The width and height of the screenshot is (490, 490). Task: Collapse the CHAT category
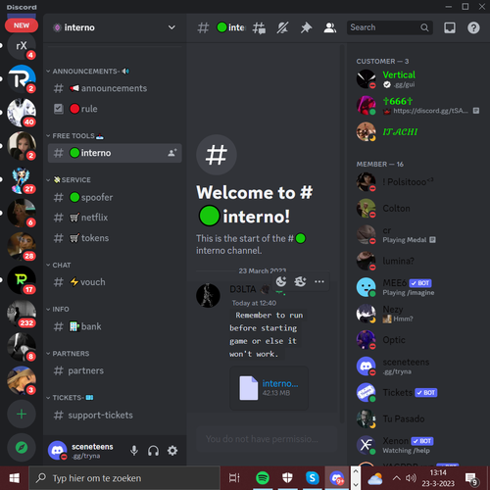pyautogui.click(x=59, y=266)
